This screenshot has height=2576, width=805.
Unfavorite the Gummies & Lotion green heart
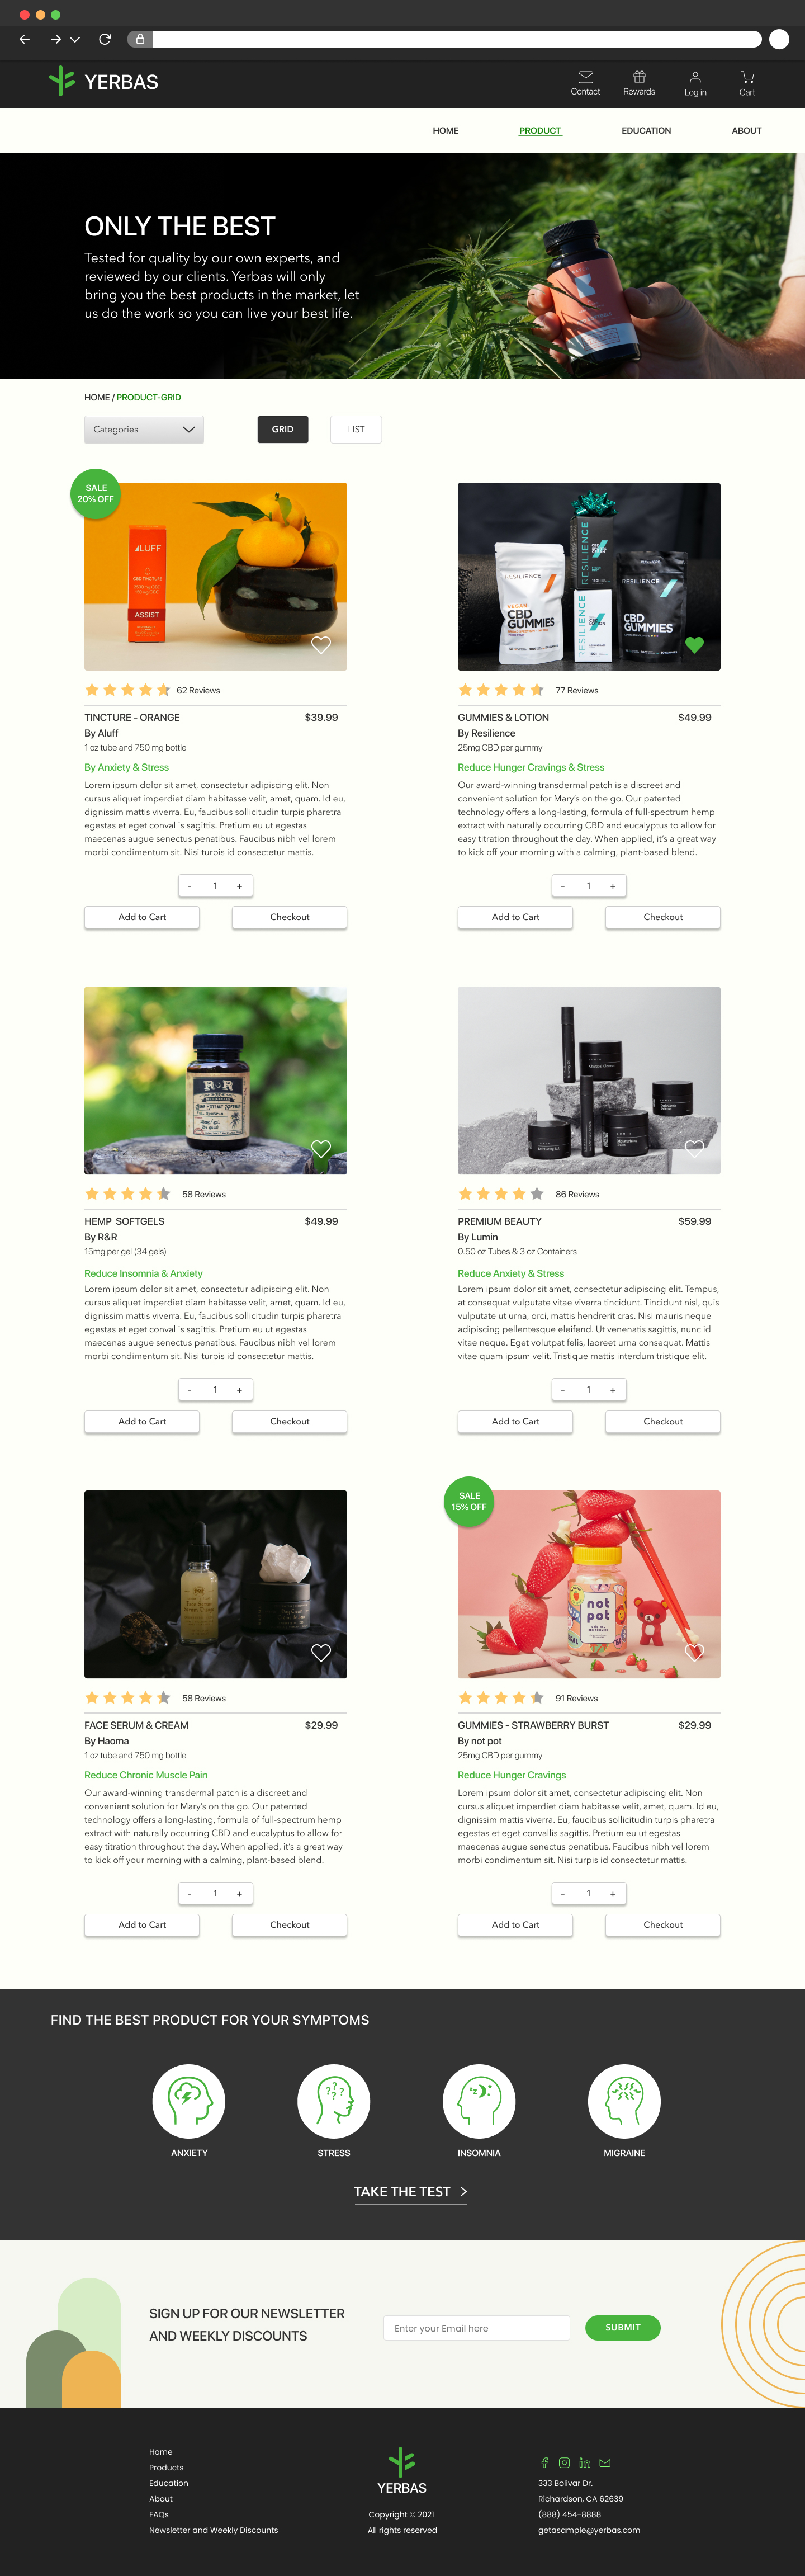[x=694, y=645]
